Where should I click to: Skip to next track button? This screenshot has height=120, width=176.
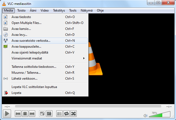(x=32, y=114)
